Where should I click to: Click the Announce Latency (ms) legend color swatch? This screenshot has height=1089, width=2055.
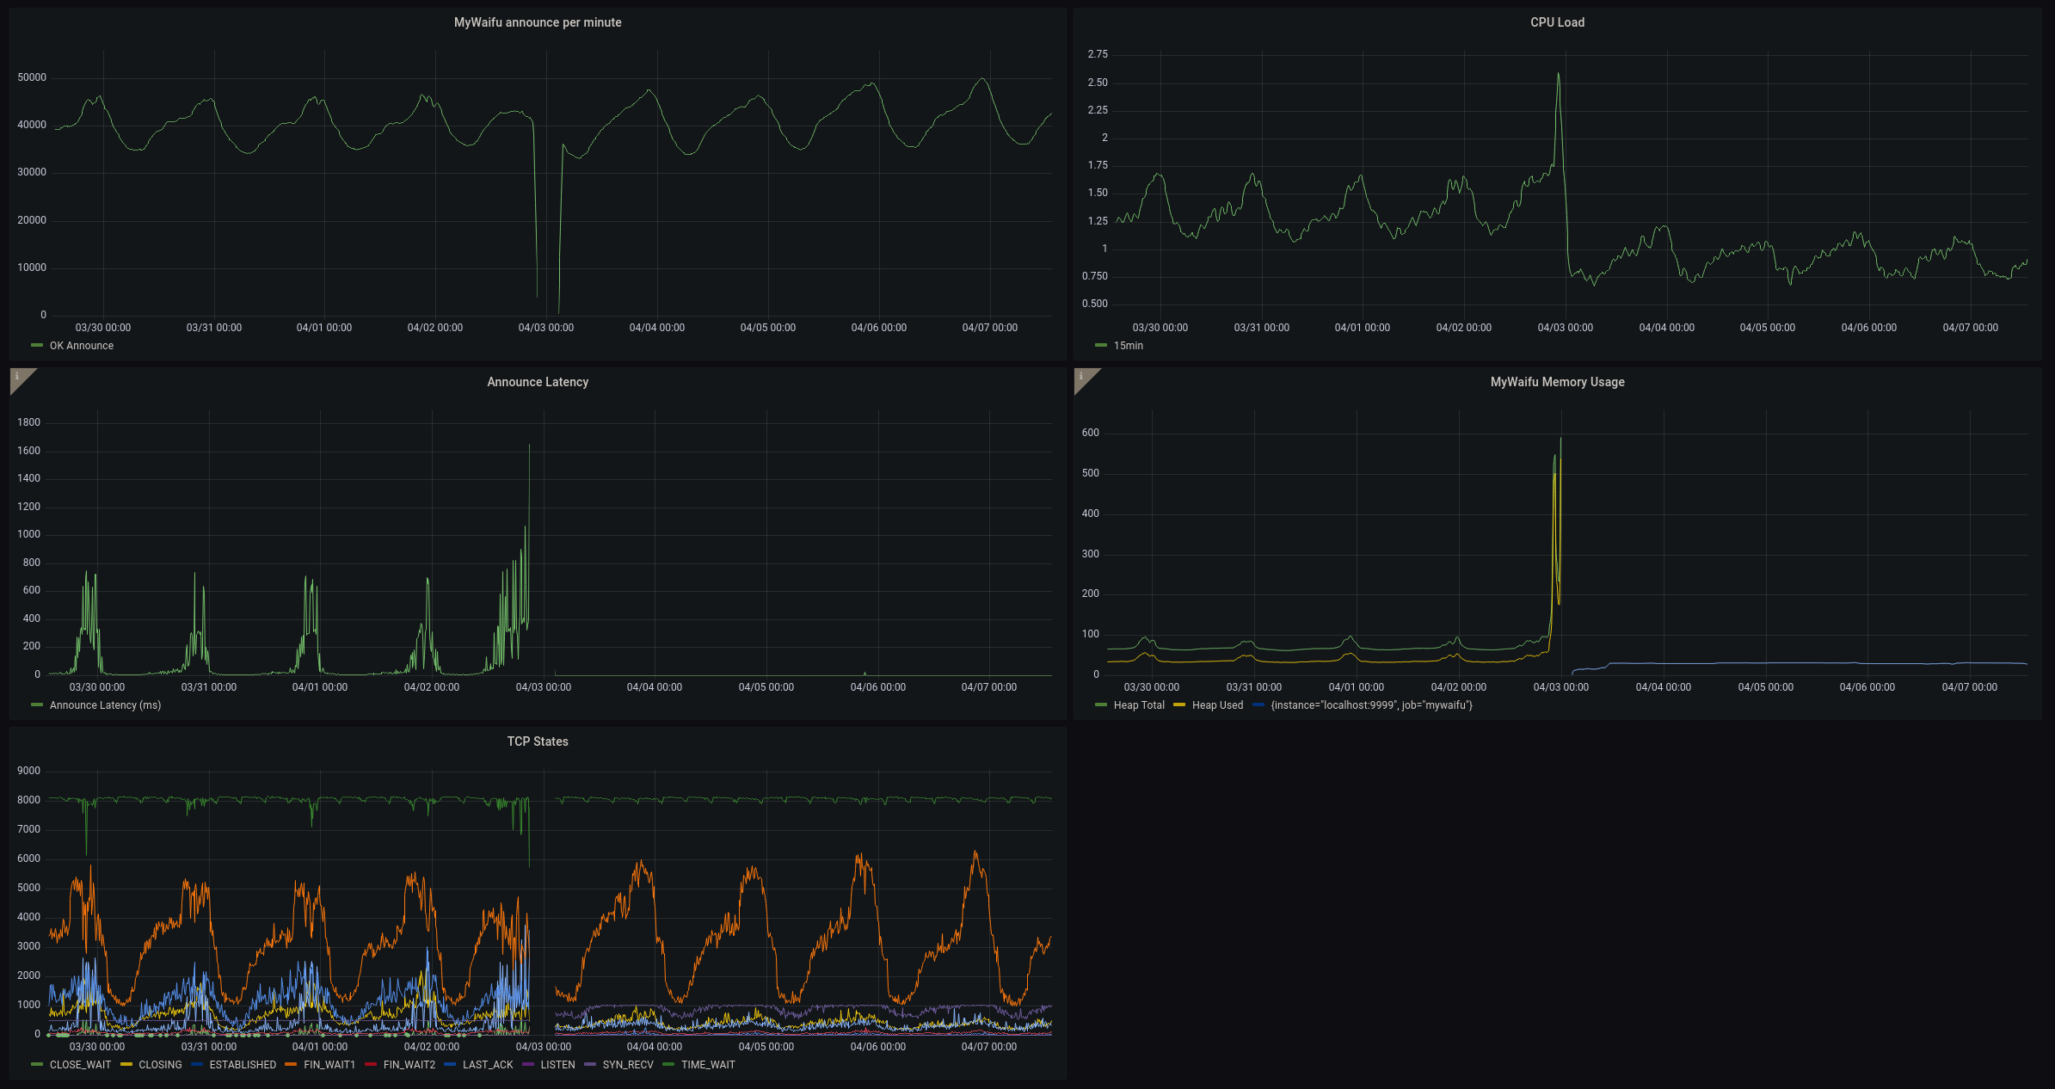36,705
